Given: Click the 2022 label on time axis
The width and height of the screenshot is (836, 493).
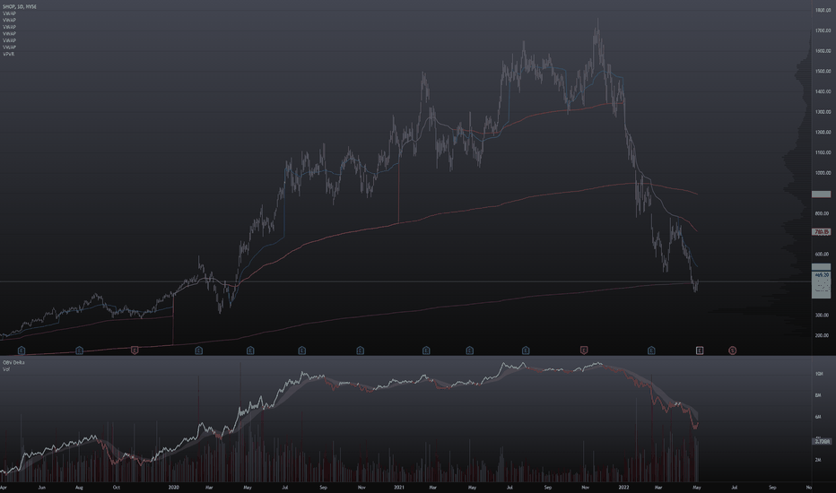Looking at the screenshot, I should pyautogui.click(x=623, y=487).
